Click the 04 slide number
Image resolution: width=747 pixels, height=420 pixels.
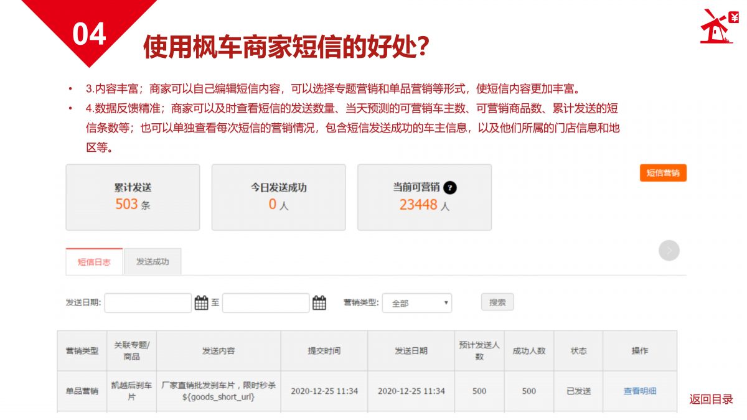tap(89, 34)
